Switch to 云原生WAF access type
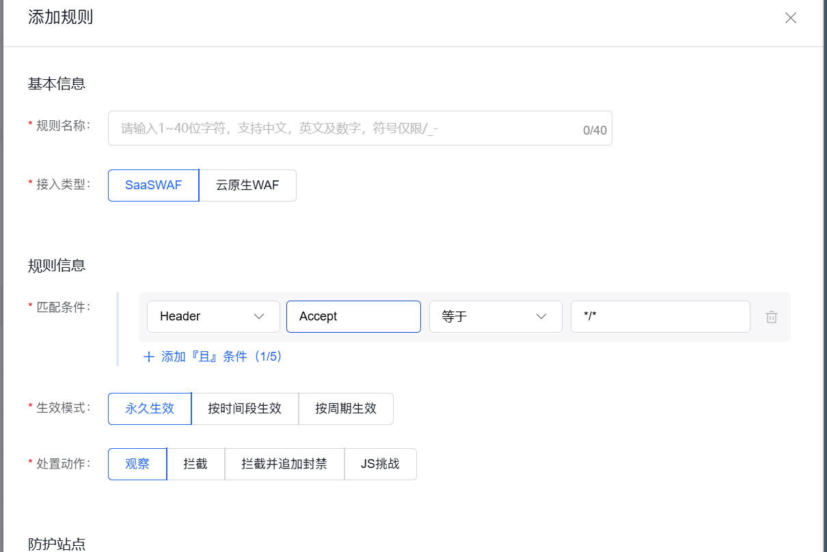Image resolution: width=827 pixels, height=552 pixels. [247, 184]
